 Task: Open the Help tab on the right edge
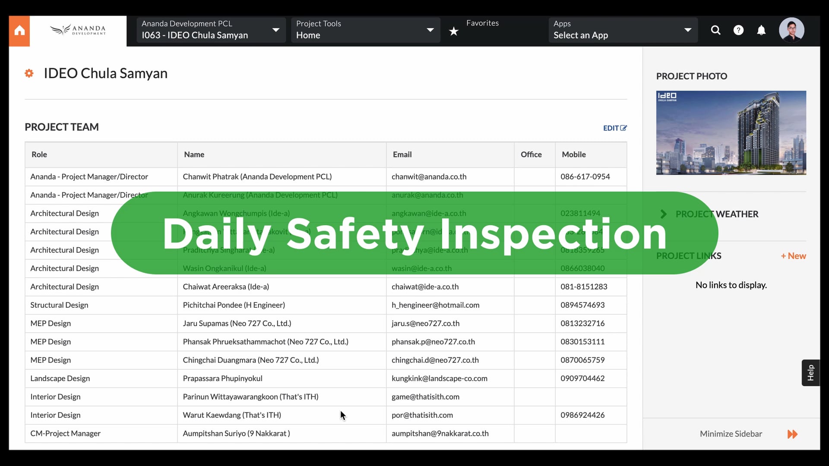pyautogui.click(x=810, y=373)
